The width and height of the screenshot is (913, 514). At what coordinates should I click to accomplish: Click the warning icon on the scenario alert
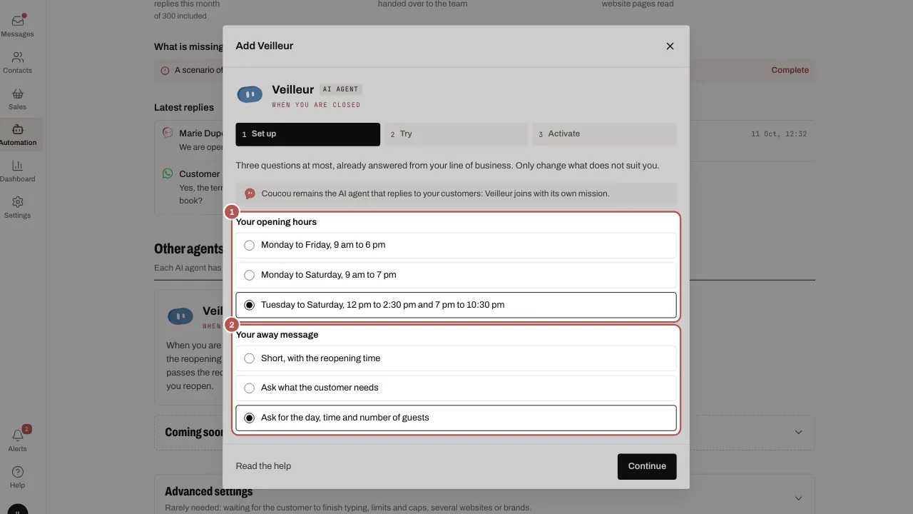(165, 70)
